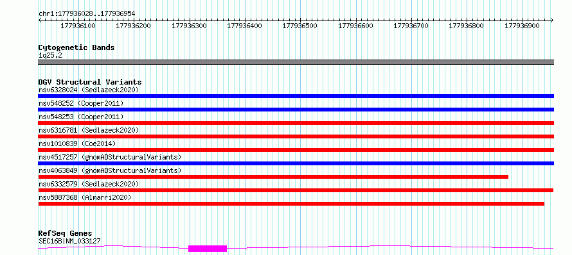
Task: Click ruler tick label 177936900
Action: click(x=522, y=26)
